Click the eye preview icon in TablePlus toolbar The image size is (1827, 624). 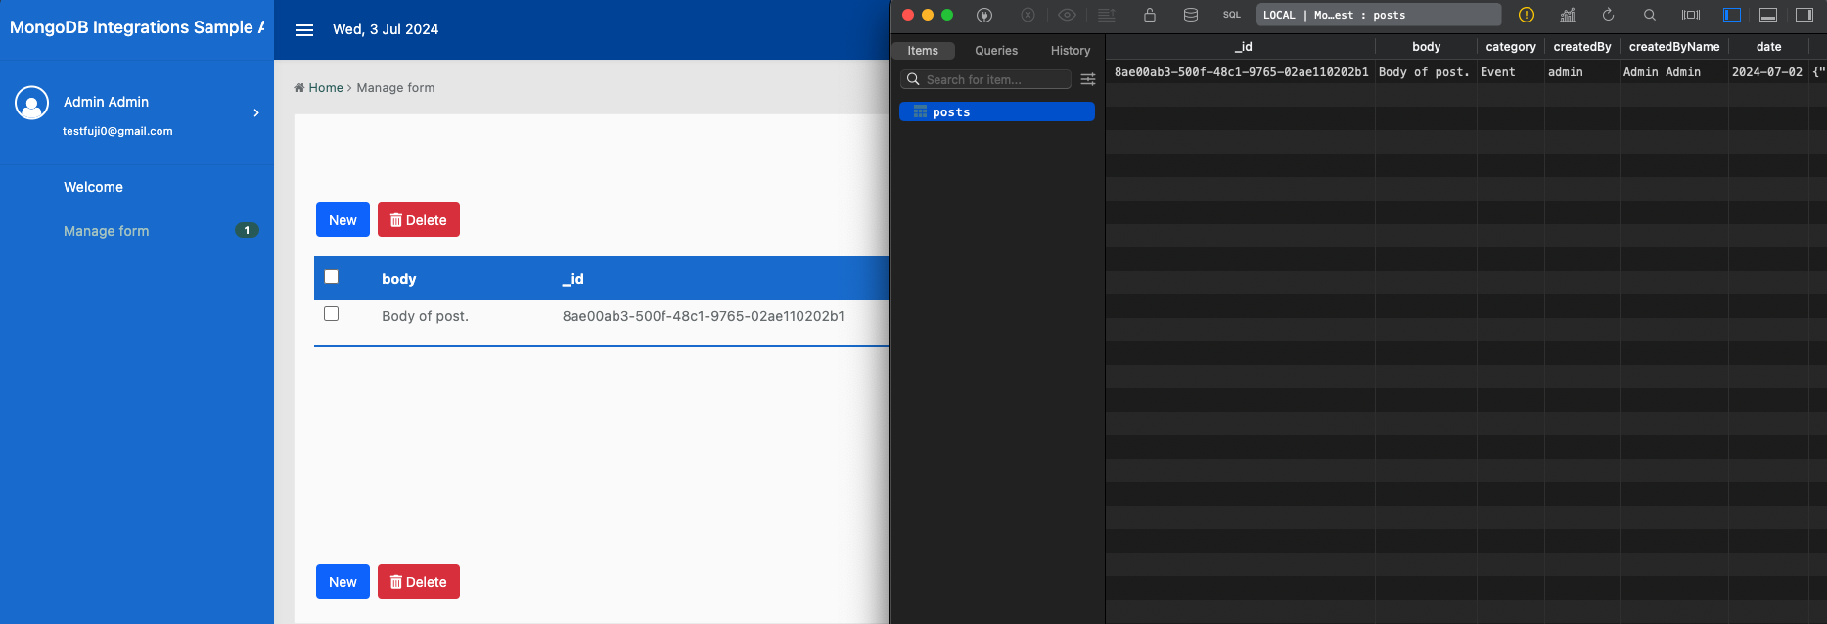pyautogui.click(x=1068, y=15)
